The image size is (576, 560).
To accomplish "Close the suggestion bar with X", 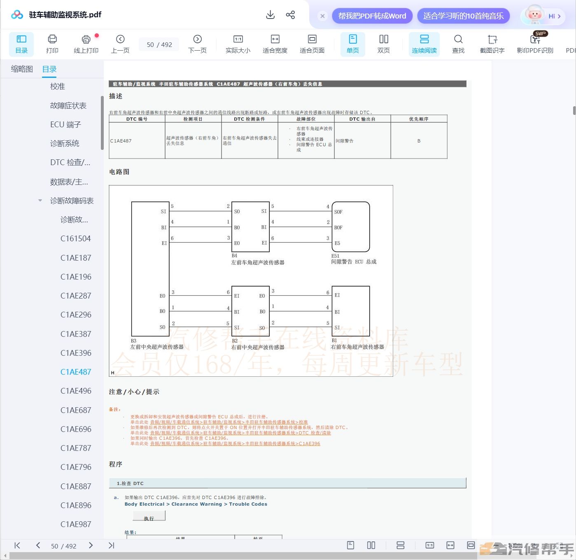I will [x=322, y=16].
